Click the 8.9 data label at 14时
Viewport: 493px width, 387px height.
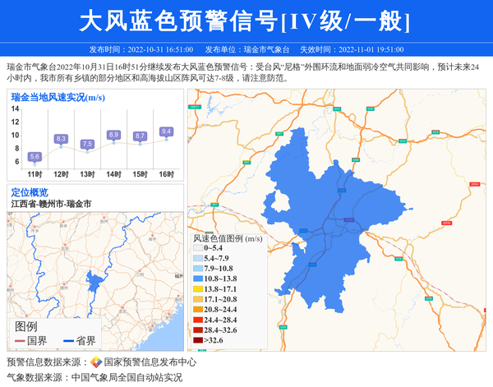tap(113, 135)
